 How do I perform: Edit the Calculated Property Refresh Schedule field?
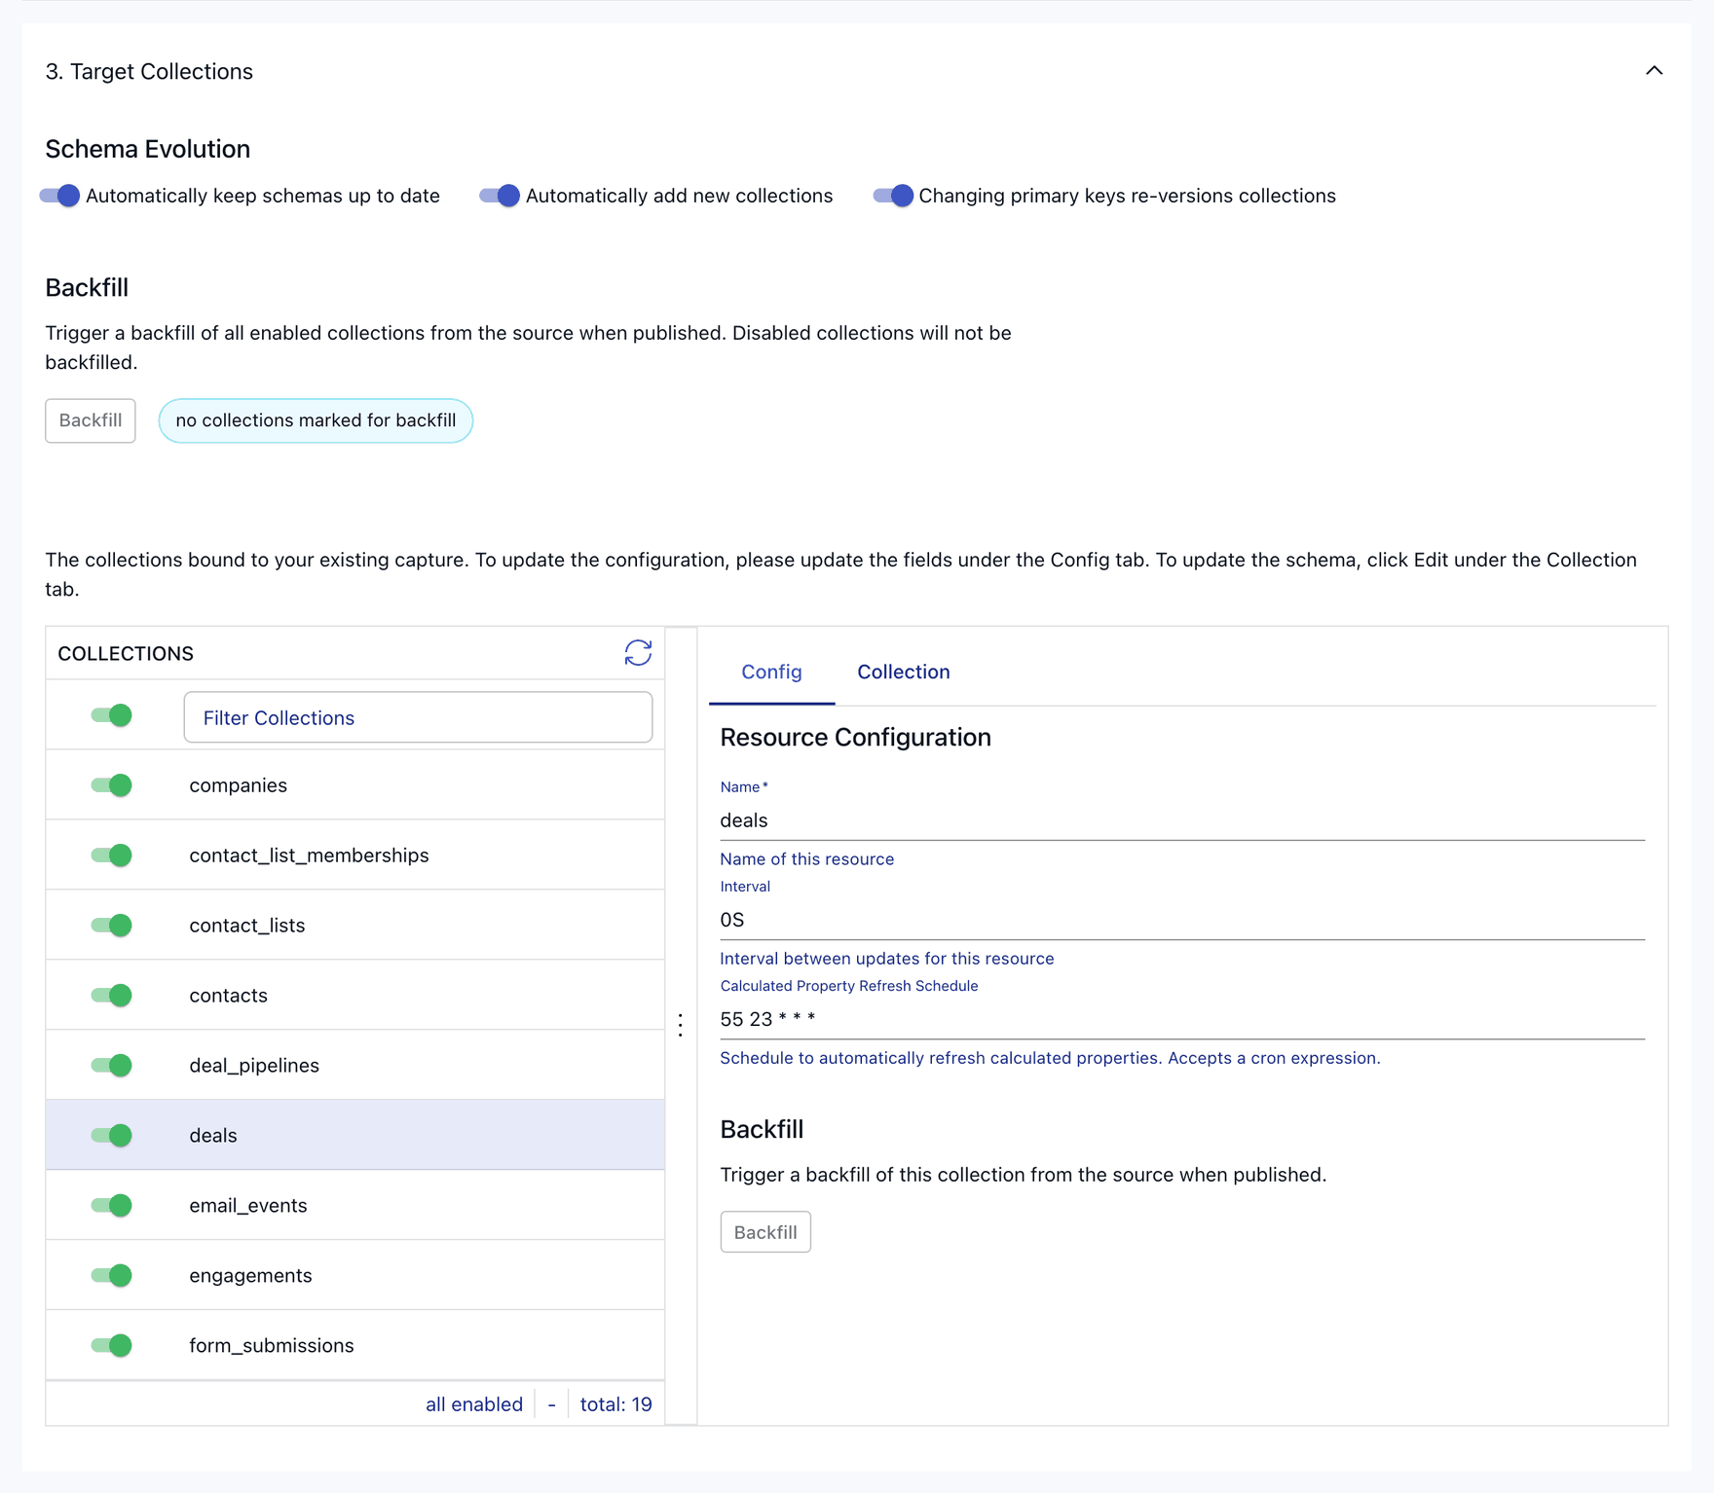[1182, 1019]
